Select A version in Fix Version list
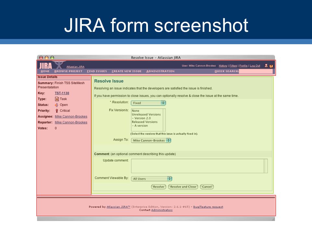The width and height of the screenshot is (312, 234). click(140, 126)
